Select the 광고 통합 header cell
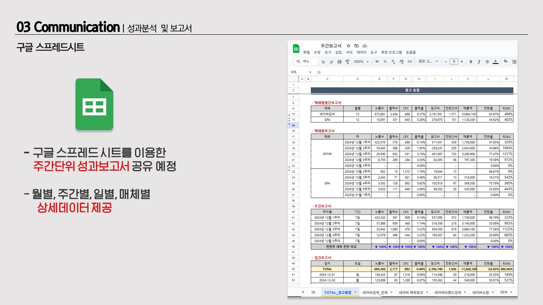This screenshot has width=543, height=305. pyautogui.click(x=412, y=90)
